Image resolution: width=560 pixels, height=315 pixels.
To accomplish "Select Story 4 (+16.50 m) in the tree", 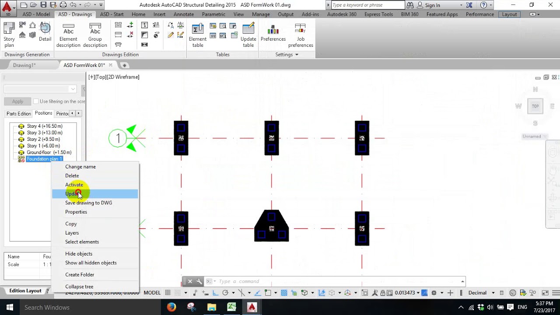I will click(44, 126).
